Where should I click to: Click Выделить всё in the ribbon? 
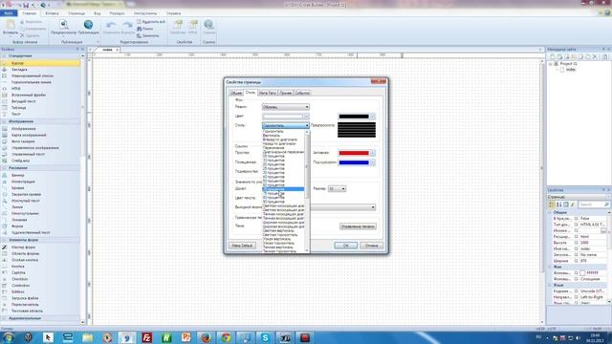pyautogui.click(x=151, y=22)
